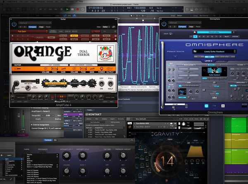Click the Intensity LFO 1 knob
This screenshot has width=248, height=184.
pyautogui.click(x=67, y=156)
